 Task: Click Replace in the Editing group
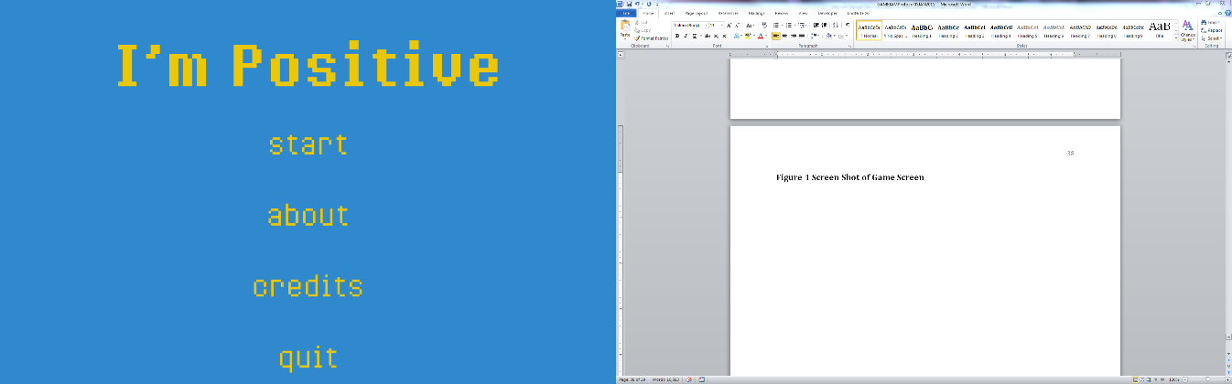pyautogui.click(x=1212, y=30)
